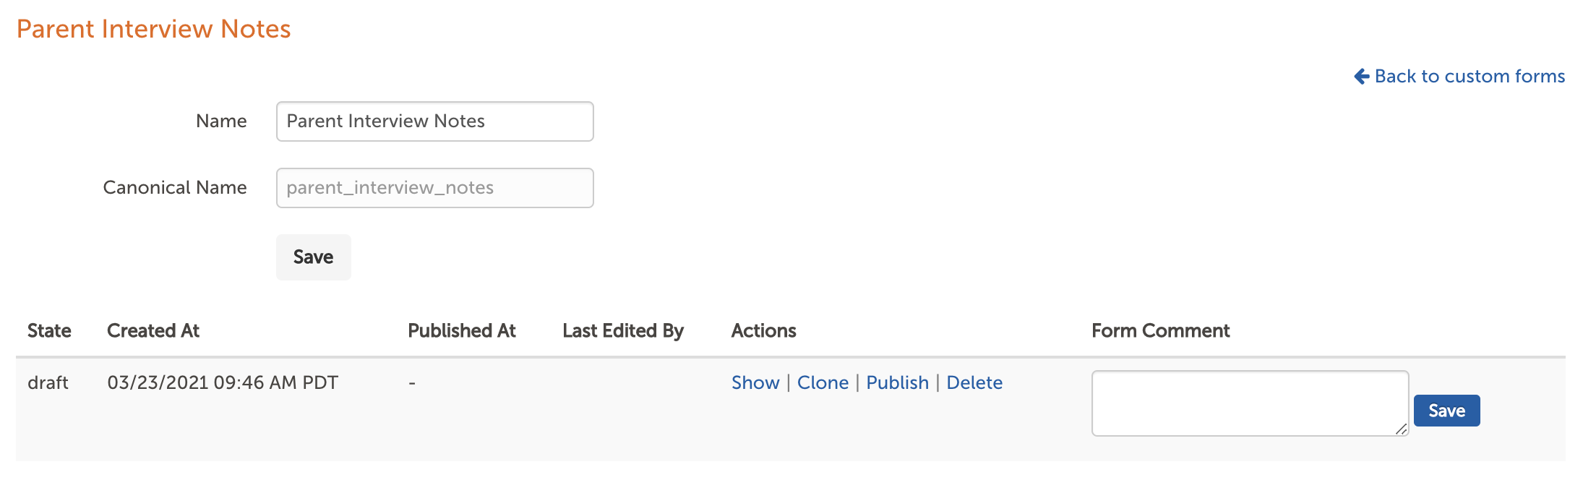Focus the Name input field
The width and height of the screenshot is (1583, 480).
(x=435, y=121)
